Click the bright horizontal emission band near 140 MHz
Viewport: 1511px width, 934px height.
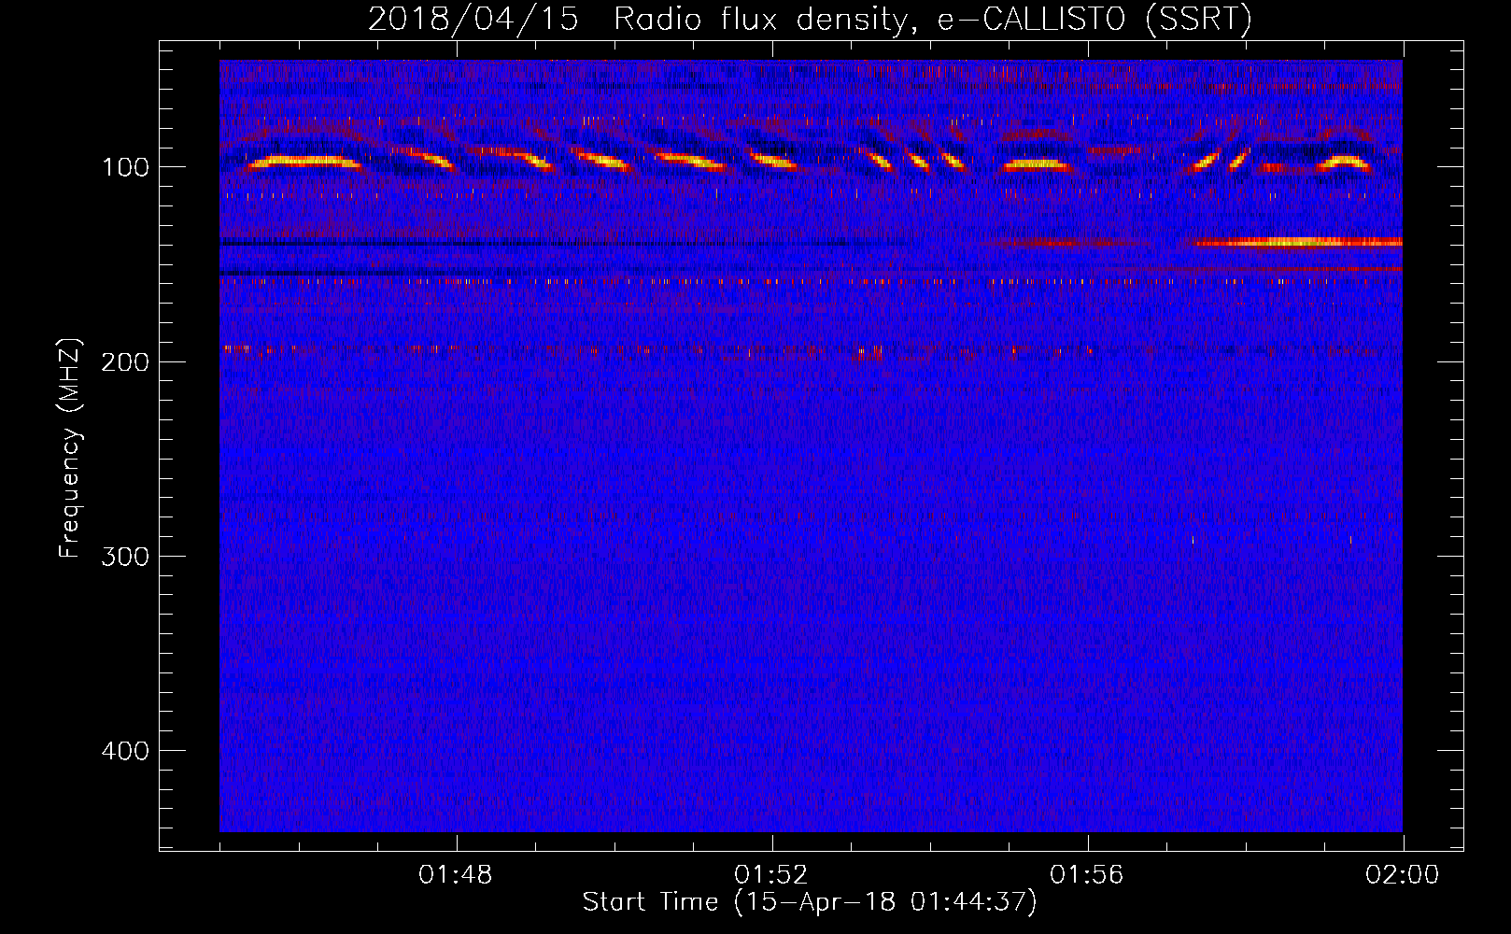click(x=1298, y=242)
